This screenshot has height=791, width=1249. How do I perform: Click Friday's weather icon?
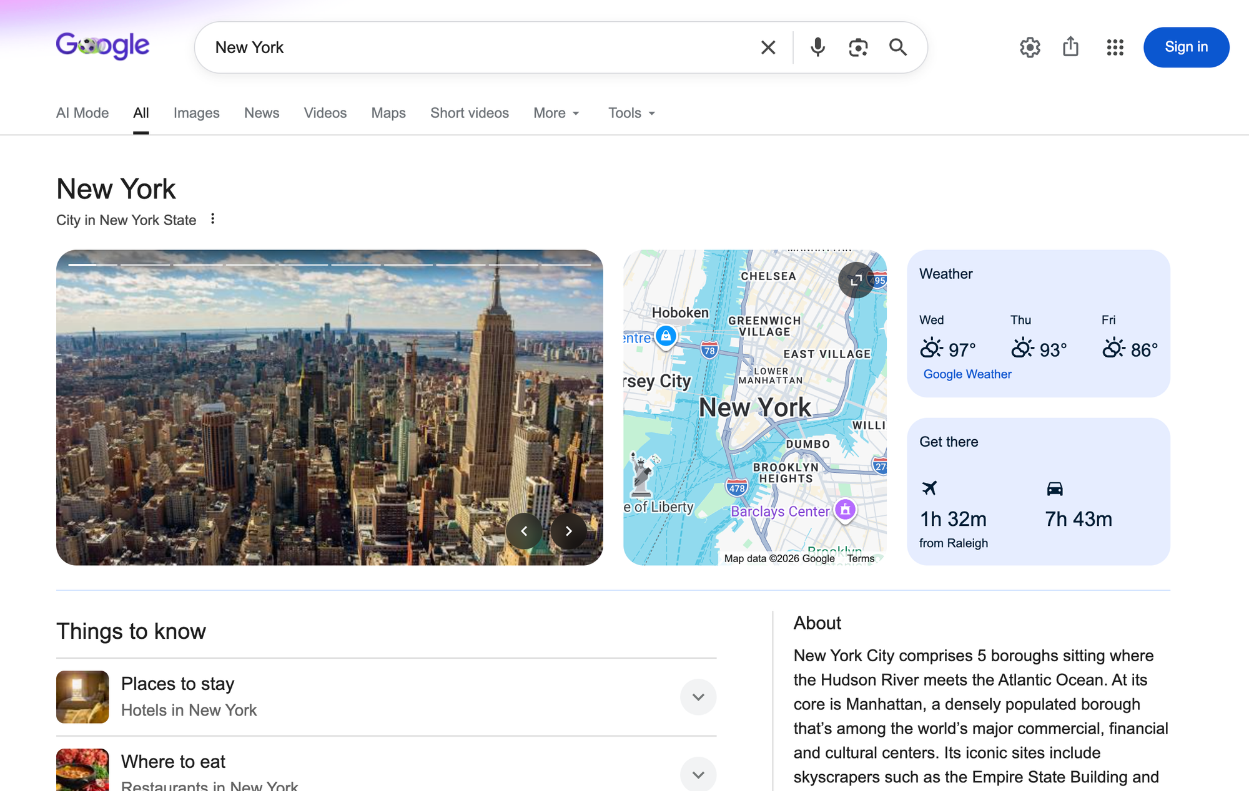pos(1113,348)
